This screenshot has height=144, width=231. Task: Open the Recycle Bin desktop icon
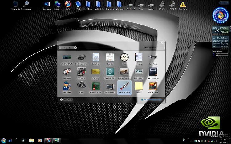(16, 6)
